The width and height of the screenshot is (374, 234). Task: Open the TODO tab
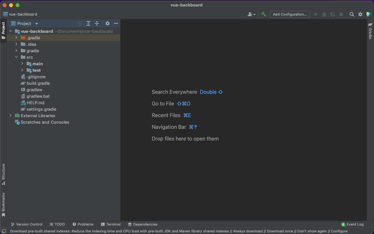[x=57, y=225]
